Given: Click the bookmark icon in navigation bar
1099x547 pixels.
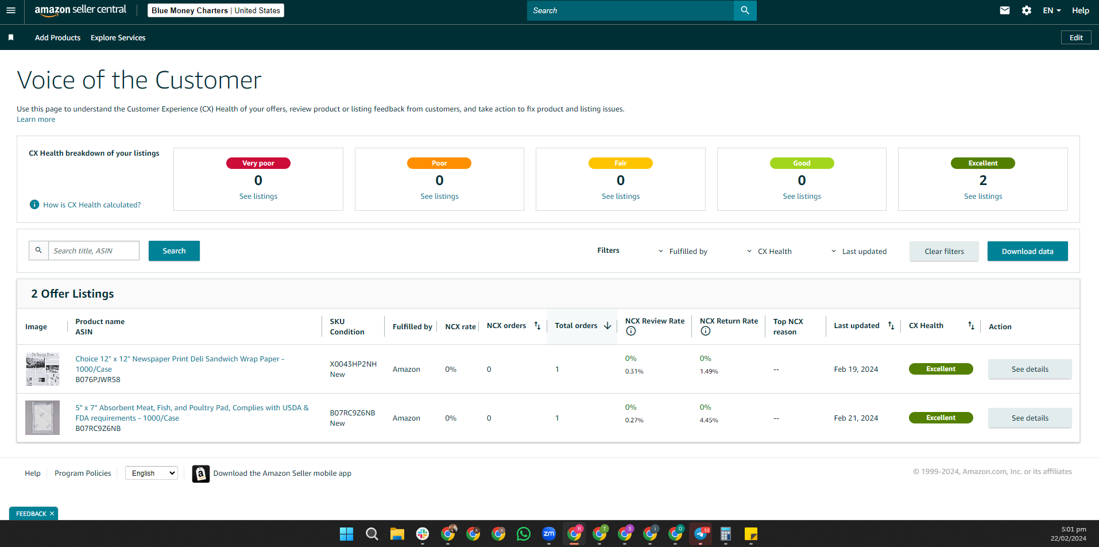Looking at the screenshot, I should point(11,37).
